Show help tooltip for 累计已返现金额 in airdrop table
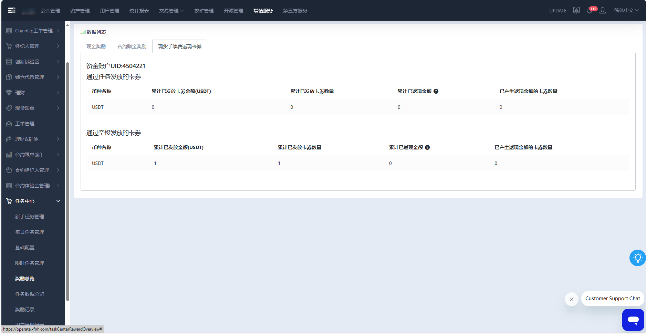Image resolution: width=646 pixels, height=334 pixels. (427, 147)
